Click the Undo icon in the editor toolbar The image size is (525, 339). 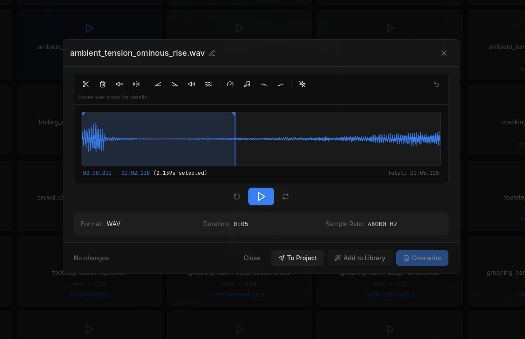(436, 84)
